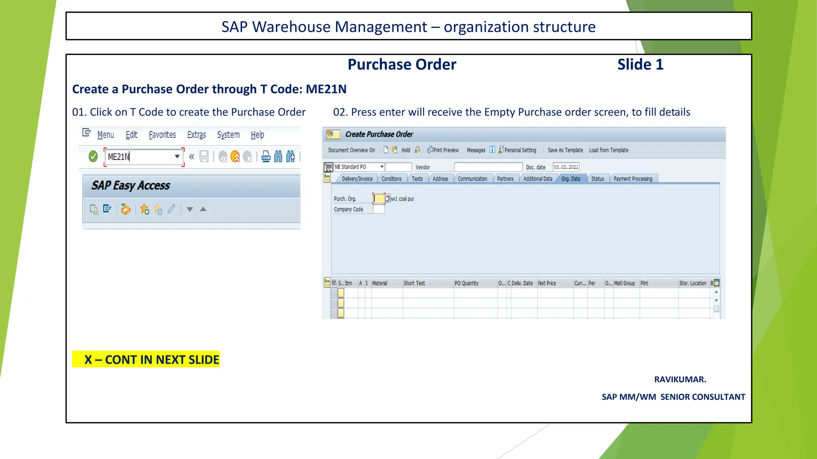
Task: Click the Hold button
Action: tap(406, 150)
